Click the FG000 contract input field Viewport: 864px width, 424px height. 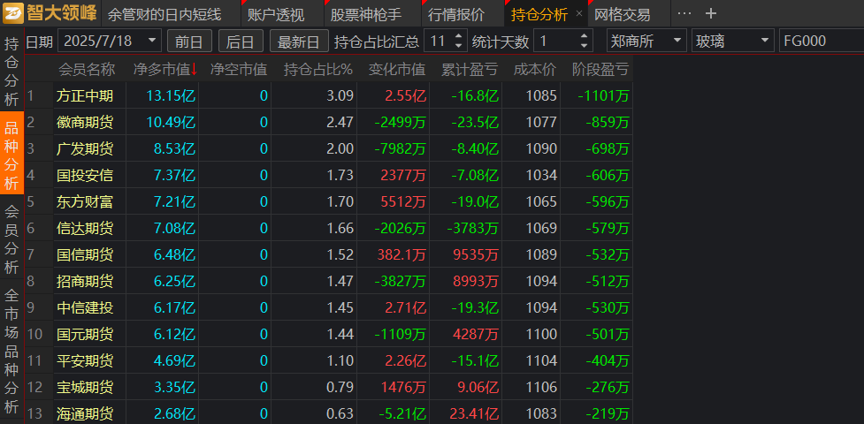(x=821, y=41)
